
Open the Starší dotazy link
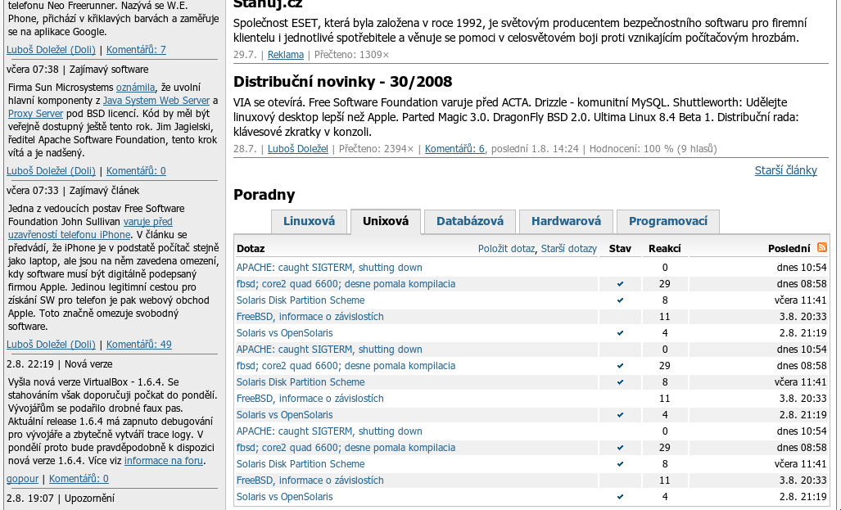[568, 249]
